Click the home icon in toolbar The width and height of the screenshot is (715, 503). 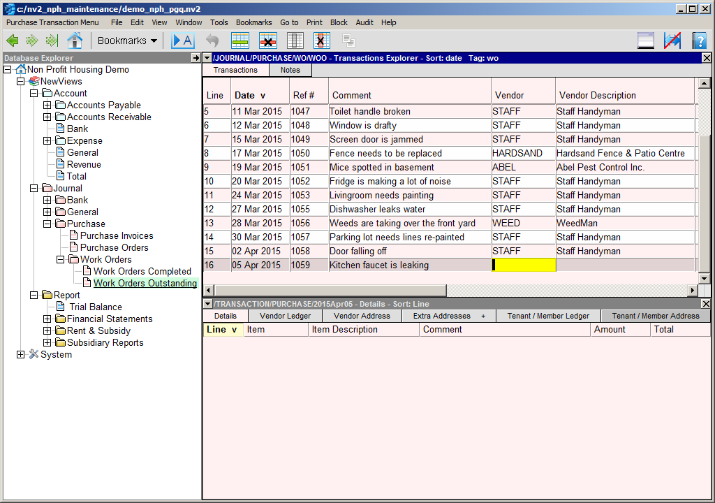pos(74,41)
